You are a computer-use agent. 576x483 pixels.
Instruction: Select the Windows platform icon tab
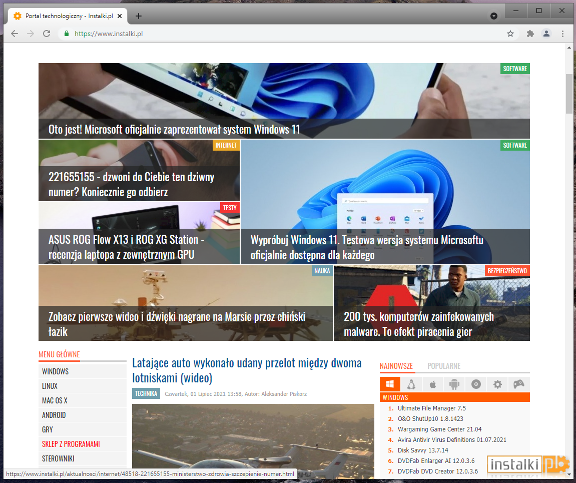tap(390, 384)
